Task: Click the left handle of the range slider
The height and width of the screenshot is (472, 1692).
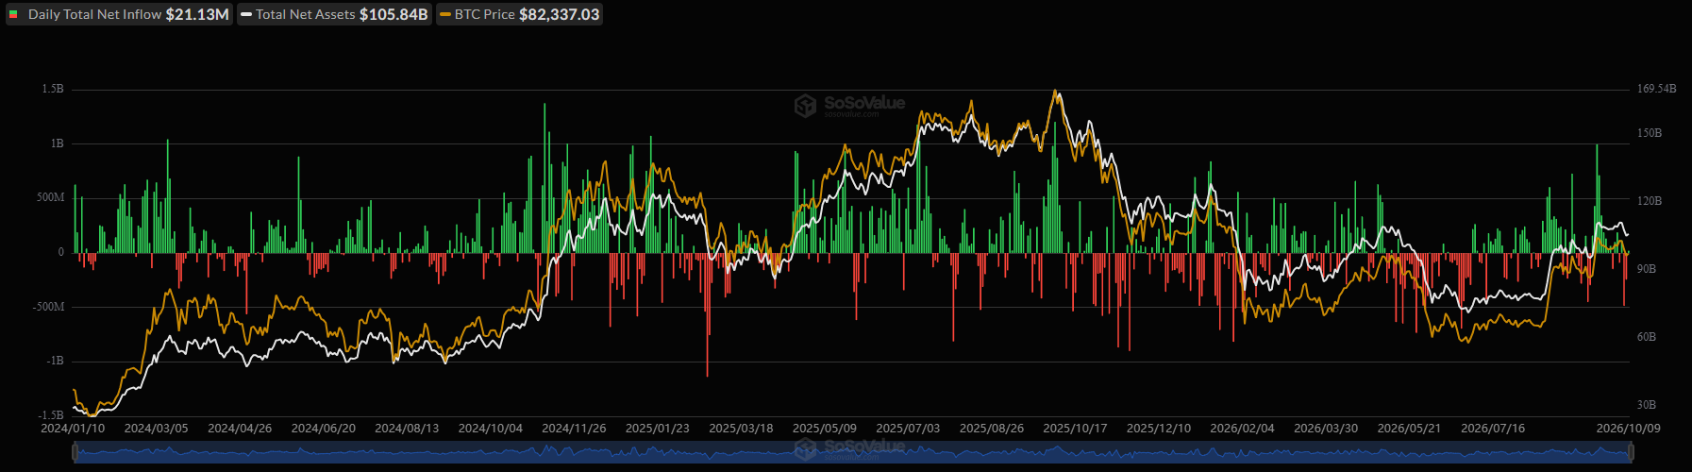Action: click(x=75, y=453)
